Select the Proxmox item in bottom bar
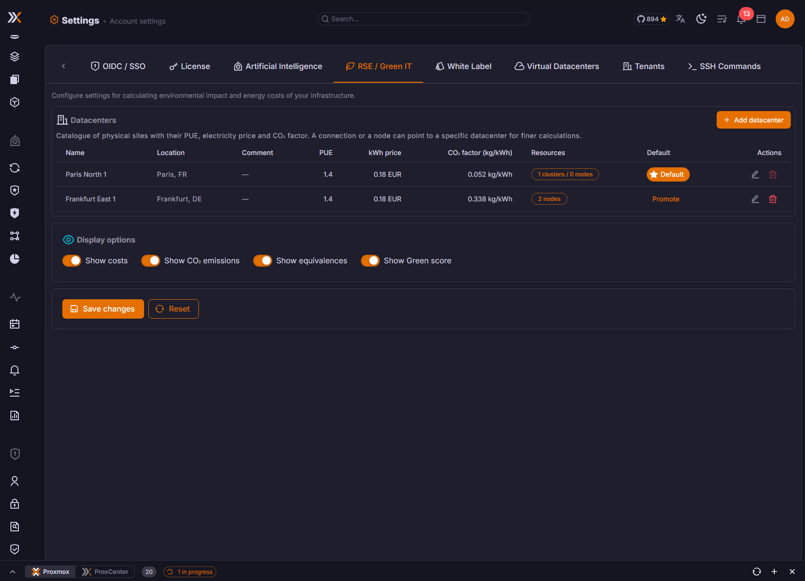The image size is (805, 581). (x=51, y=572)
